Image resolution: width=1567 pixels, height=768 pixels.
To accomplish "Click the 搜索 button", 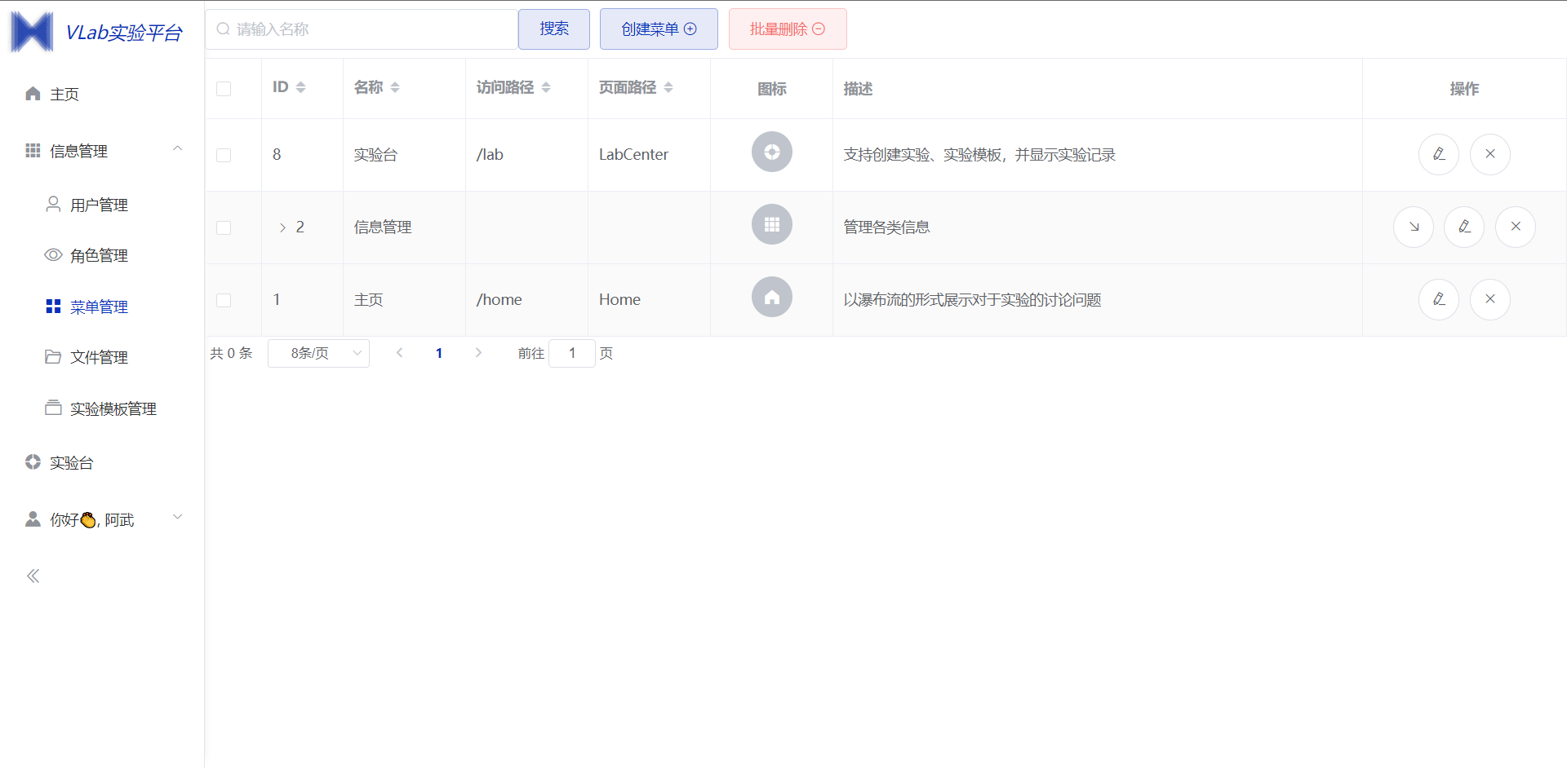I will (x=554, y=29).
